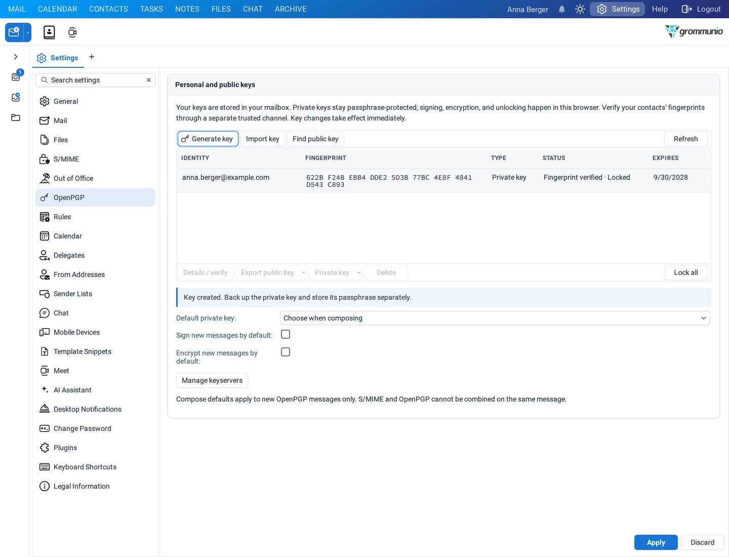Open Out of Office settings

(x=95, y=178)
